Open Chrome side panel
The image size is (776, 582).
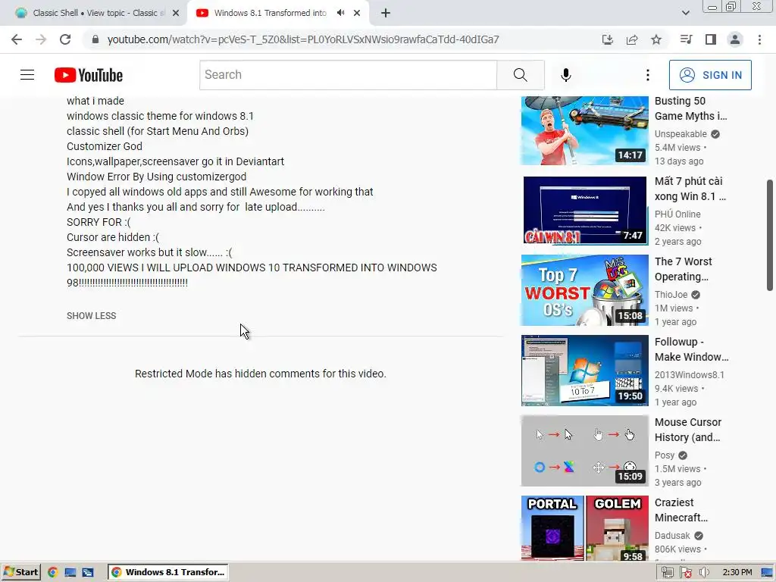(711, 39)
